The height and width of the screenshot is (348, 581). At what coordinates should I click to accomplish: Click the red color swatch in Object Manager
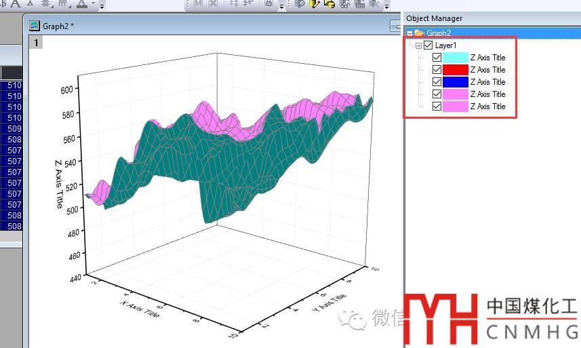455,70
